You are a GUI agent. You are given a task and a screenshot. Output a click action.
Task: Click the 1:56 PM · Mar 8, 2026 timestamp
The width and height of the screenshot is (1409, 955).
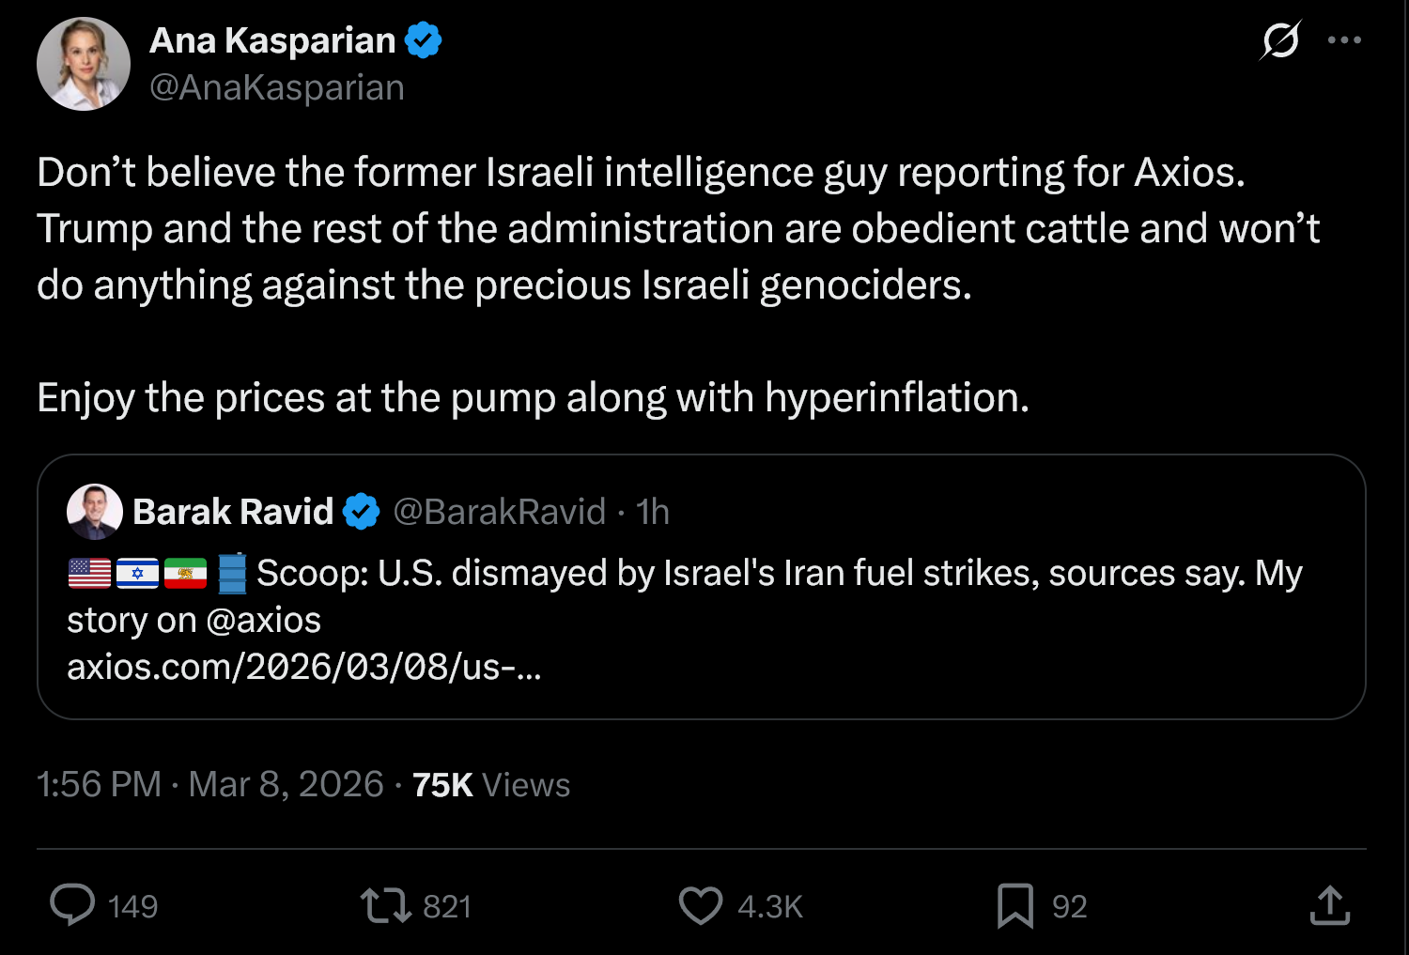pos(210,784)
